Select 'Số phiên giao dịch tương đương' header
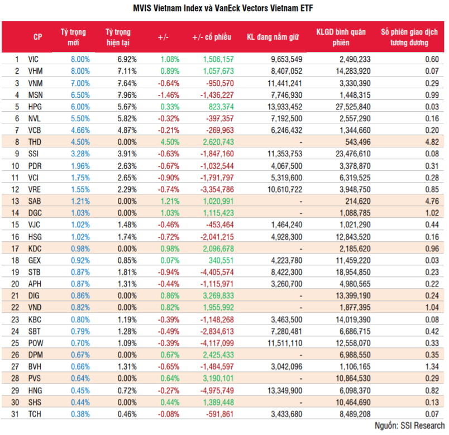449x435 pixels. click(x=407, y=37)
